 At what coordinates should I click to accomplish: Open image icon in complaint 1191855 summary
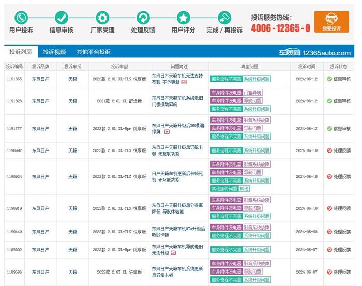(x=184, y=82)
